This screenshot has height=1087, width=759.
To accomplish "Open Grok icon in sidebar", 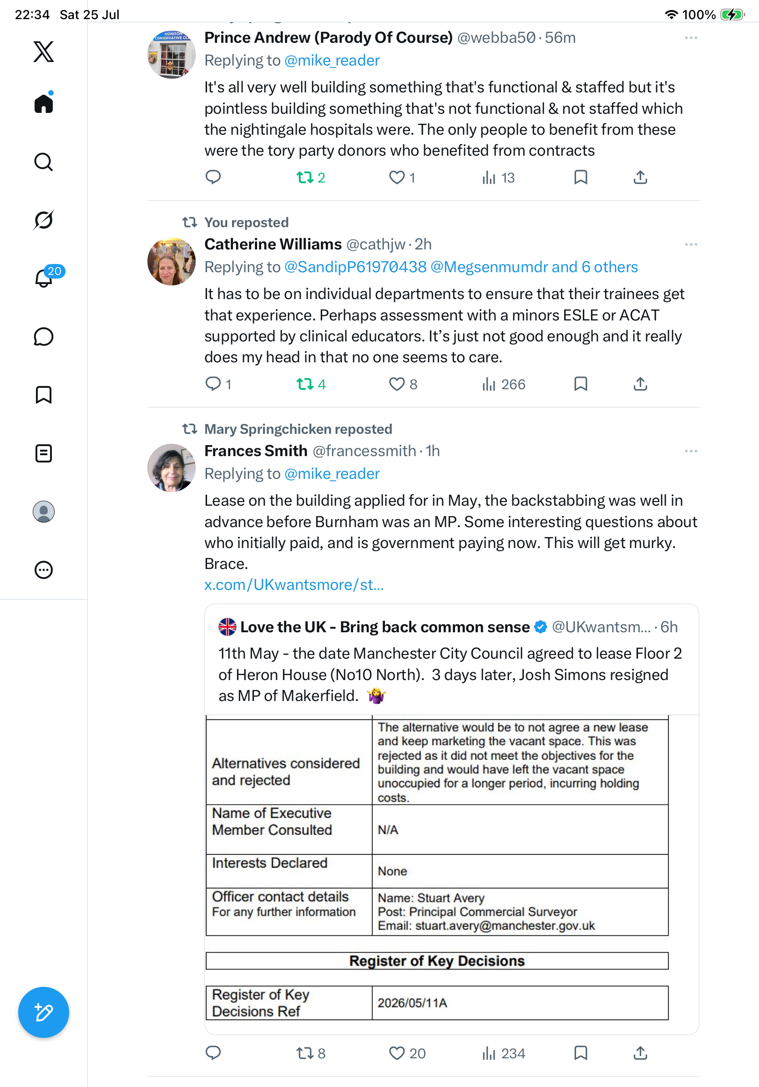I will coord(44,220).
